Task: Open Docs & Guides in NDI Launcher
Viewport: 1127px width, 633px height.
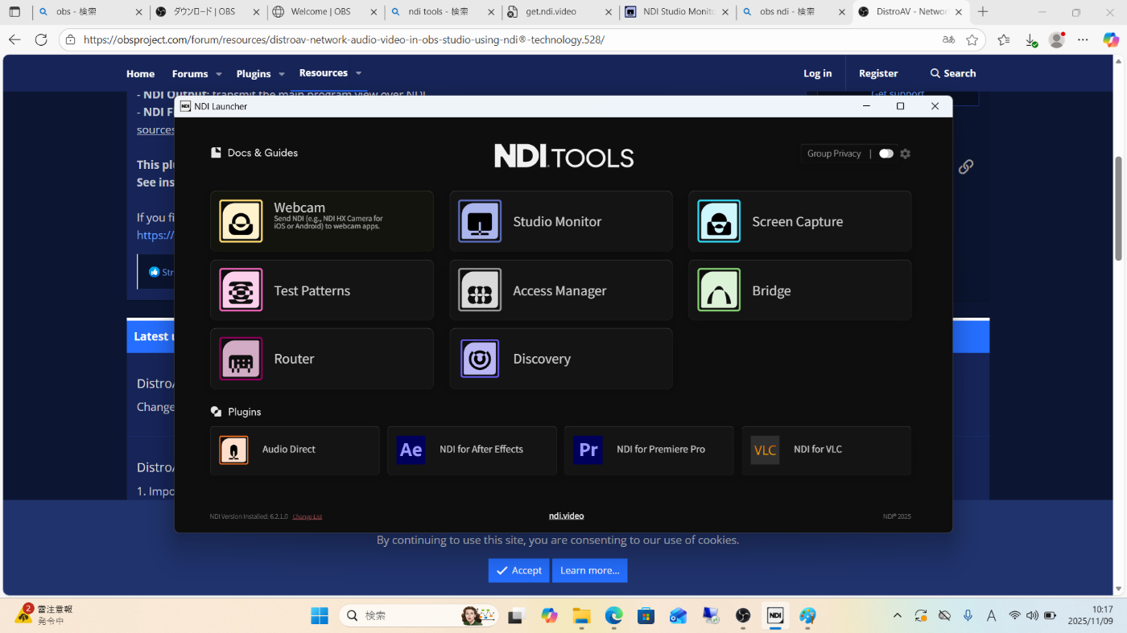Action: tap(254, 153)
